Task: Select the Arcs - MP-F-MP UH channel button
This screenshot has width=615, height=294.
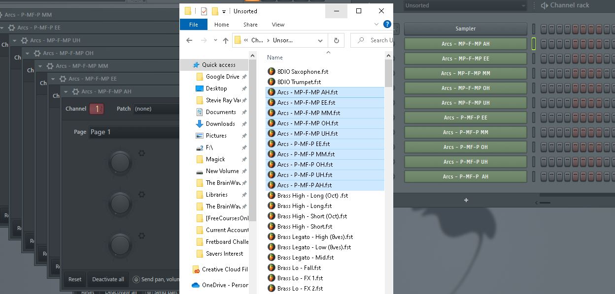Action: coord(465,103)
